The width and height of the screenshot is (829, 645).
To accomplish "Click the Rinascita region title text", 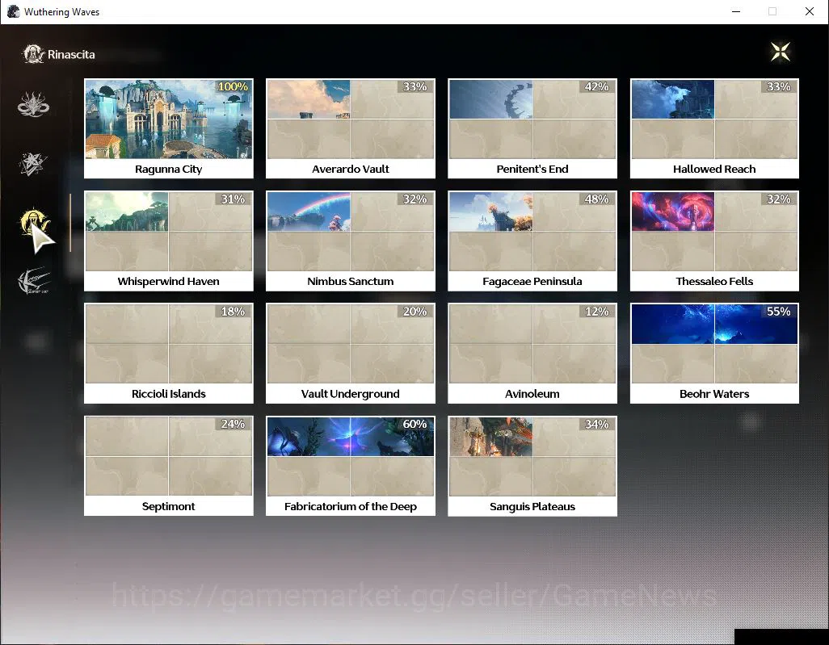I will (x=71, y=54).
